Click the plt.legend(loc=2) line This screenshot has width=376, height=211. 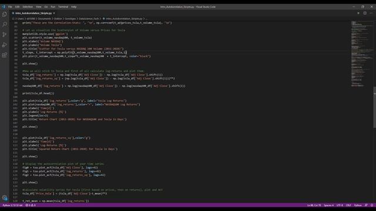(35, 115)
